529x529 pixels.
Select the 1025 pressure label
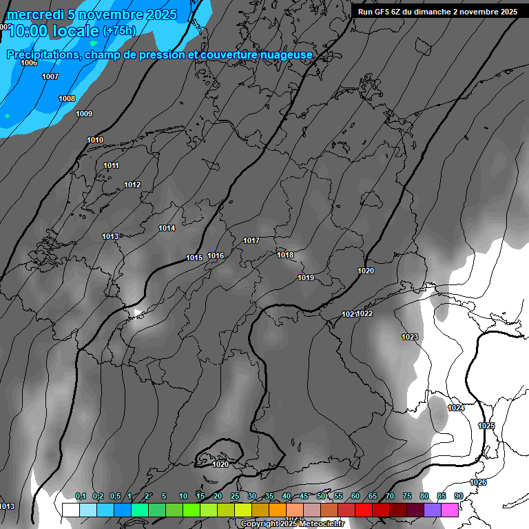tap(486, 426)
